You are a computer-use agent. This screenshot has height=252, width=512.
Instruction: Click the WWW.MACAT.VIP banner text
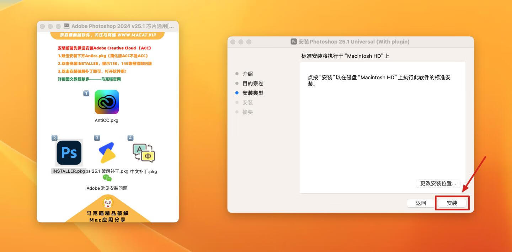click(x=137, y=35)
